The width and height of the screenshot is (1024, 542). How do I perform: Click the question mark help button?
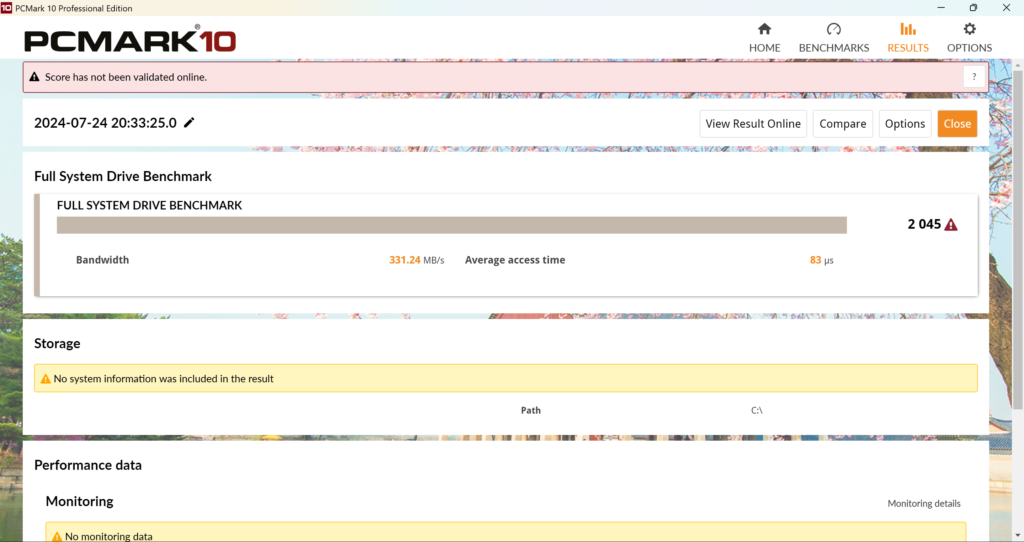[x=974, y=77]
